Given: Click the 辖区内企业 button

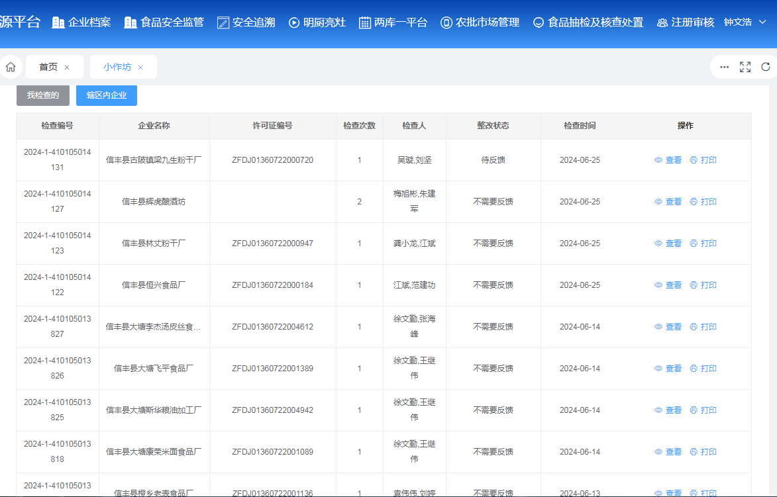Looking at the screenshot, I should pyautogui.click(x=107, y=95).
